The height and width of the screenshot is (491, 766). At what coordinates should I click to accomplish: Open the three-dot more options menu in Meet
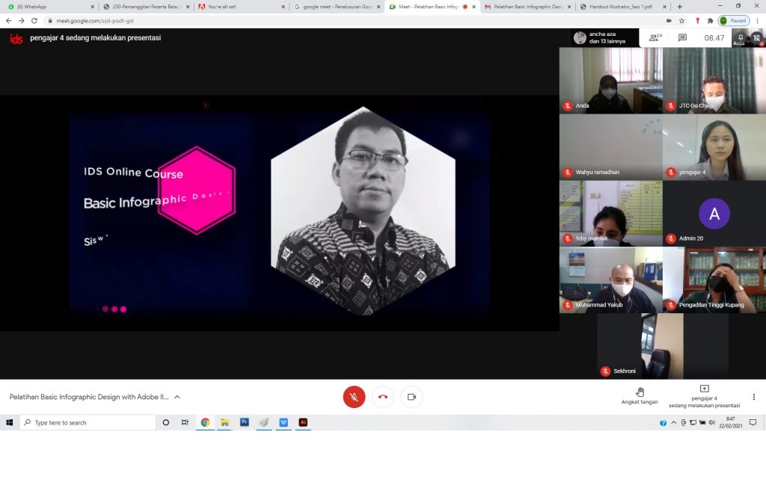coord(754,397)
